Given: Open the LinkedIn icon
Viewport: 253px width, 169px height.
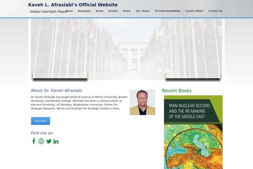Looking at the screenshot, I should click(56, 142).
